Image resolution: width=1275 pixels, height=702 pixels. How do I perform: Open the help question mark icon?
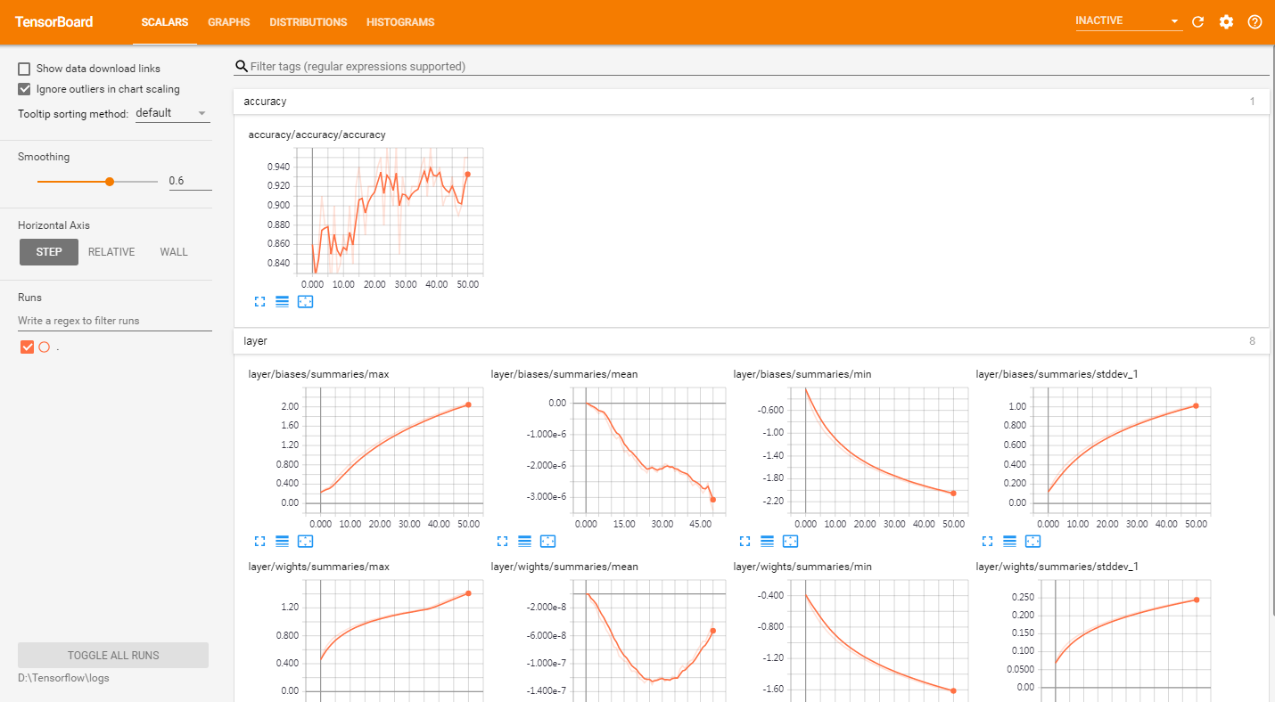coord(1254,22)
